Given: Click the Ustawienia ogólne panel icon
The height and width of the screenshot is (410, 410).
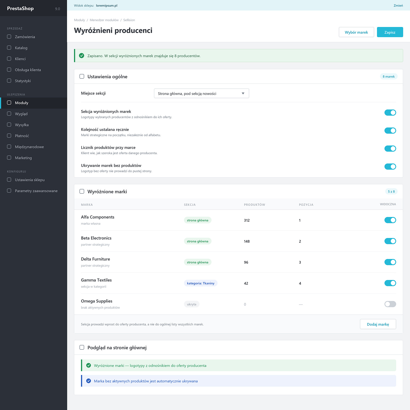Looking at the screenshot, I should point(82,76).
